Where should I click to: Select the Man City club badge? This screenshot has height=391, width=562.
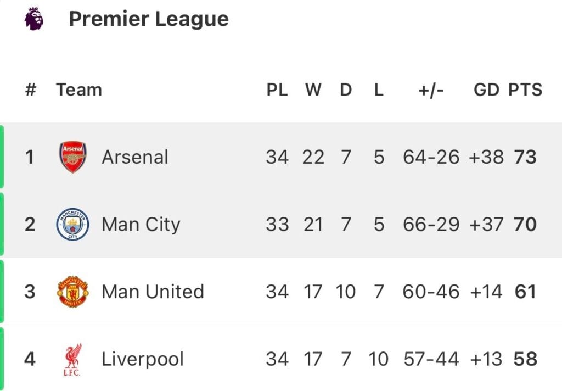73,224
